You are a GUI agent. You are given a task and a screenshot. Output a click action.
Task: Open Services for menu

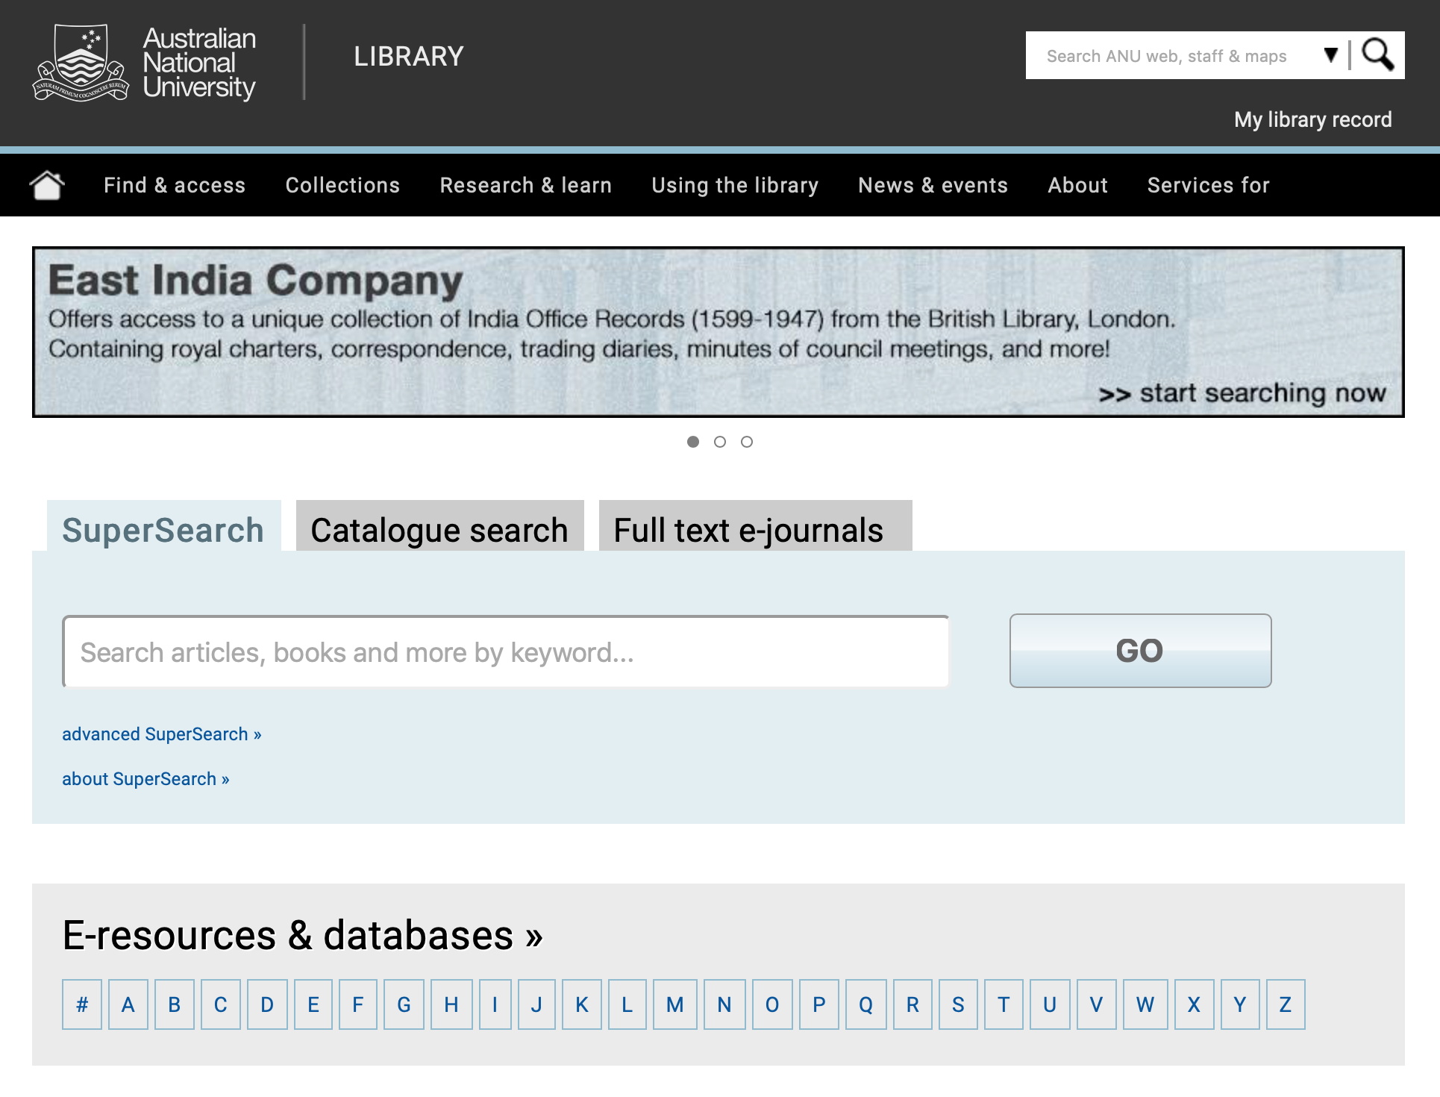(x=1208, y=185)
